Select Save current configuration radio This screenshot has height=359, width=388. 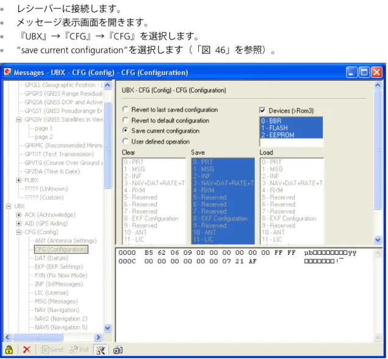pos(161,131)
